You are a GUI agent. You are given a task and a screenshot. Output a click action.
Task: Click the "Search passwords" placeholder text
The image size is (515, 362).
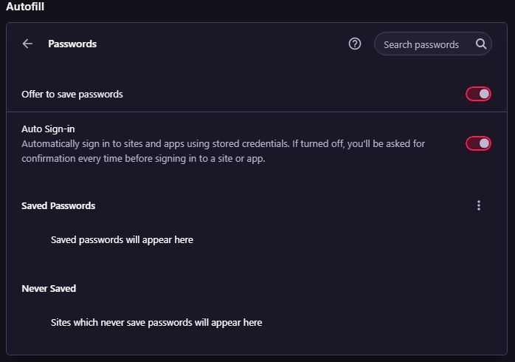pos(421,45)
